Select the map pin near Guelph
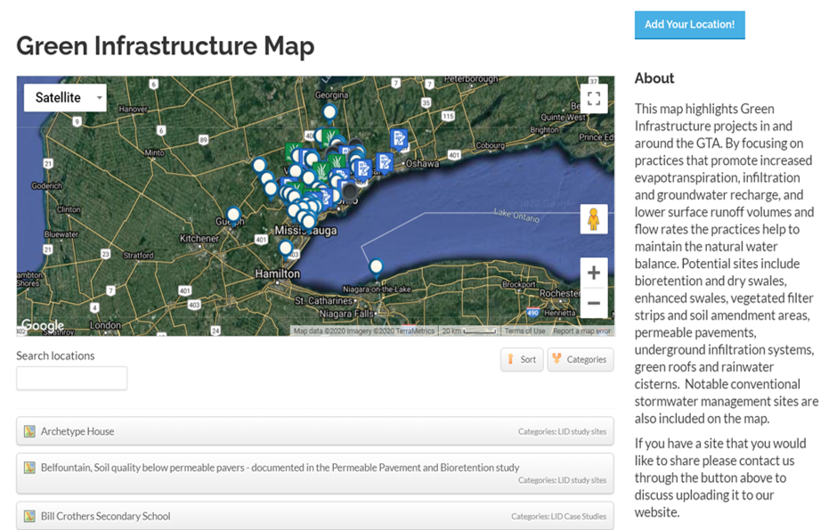Viewport: 829px width, 530px height. tap(233, 215)
